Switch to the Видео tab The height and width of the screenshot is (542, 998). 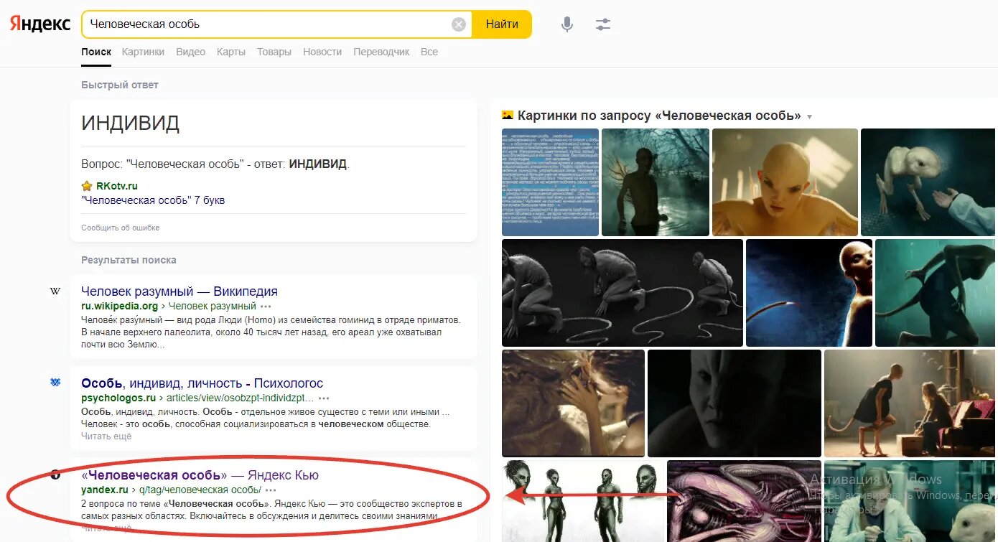tap(190, 52)
